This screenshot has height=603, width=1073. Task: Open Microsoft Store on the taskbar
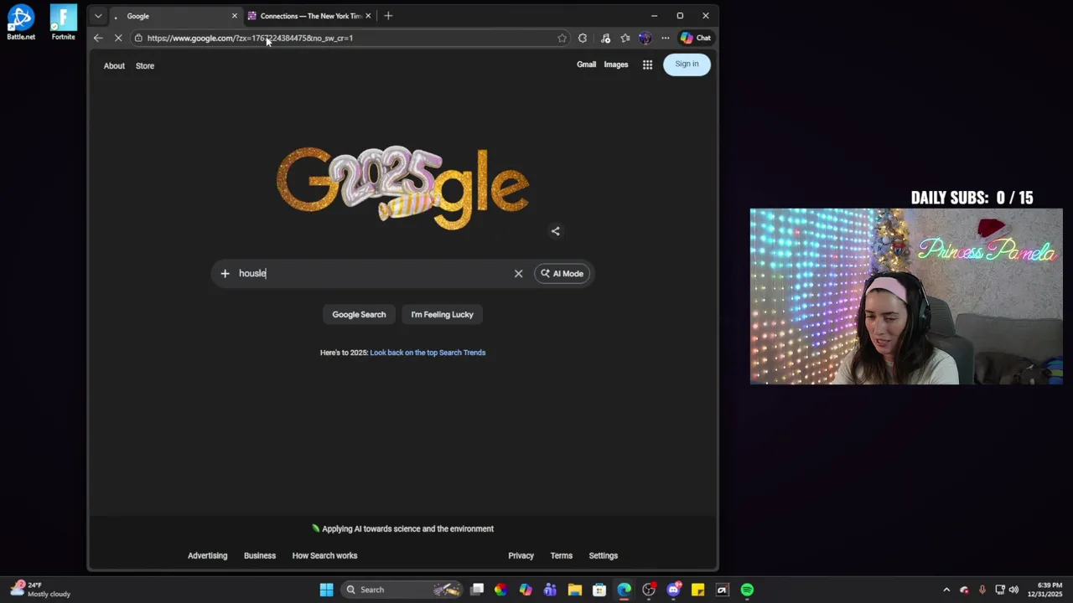point(599,590)
